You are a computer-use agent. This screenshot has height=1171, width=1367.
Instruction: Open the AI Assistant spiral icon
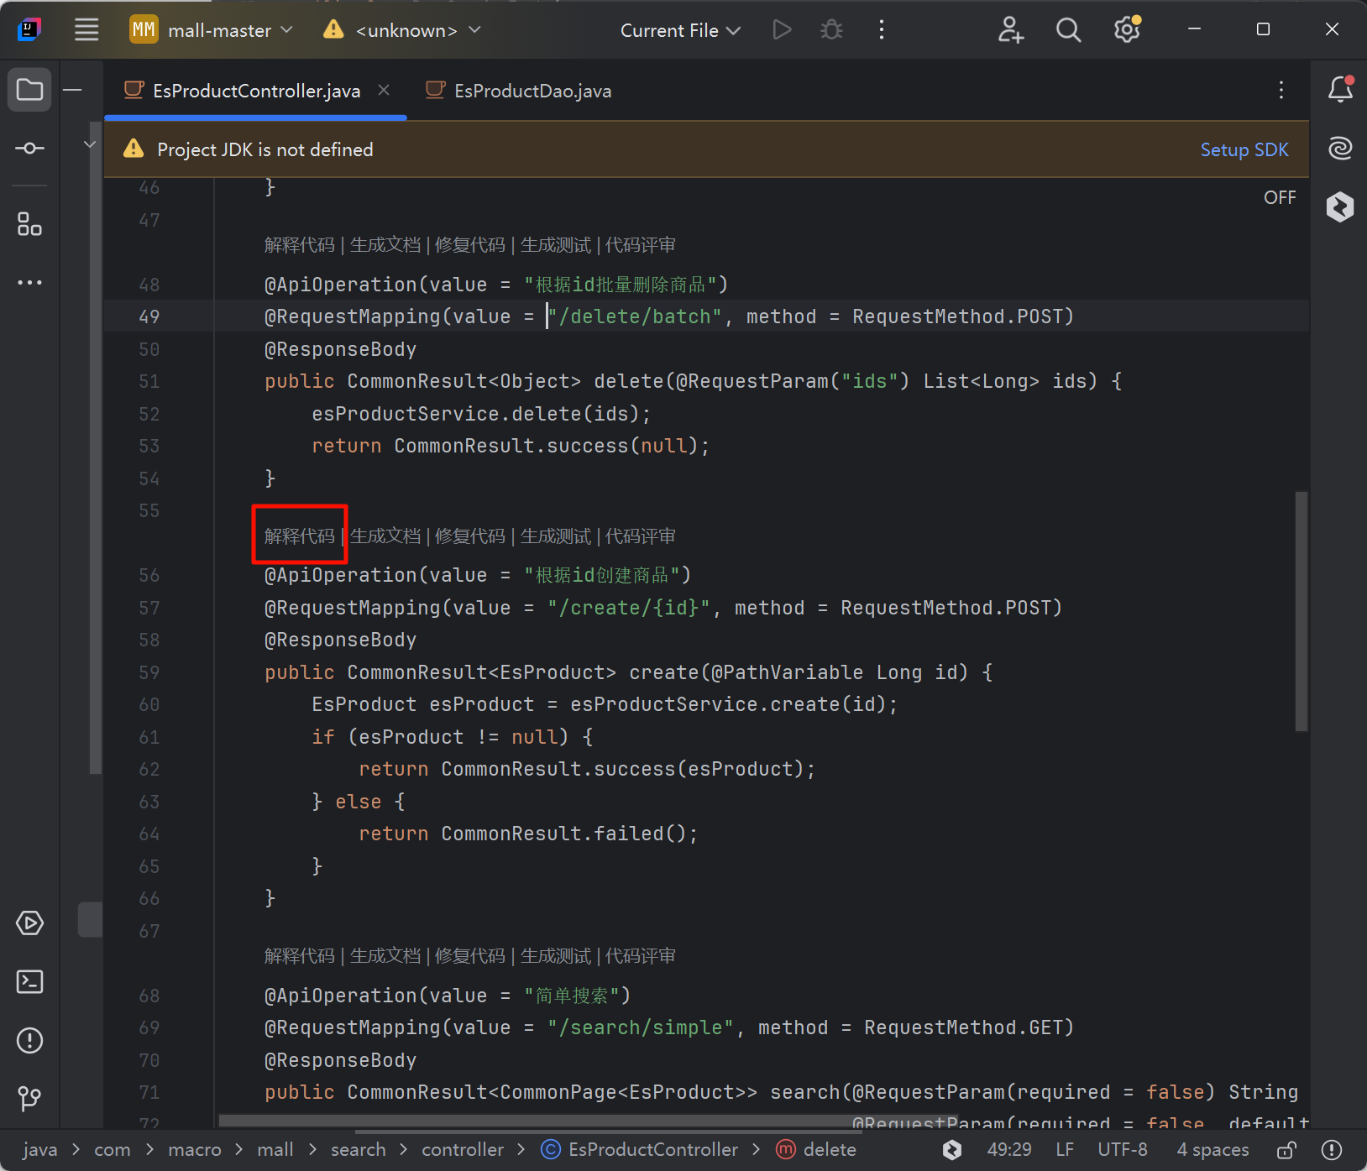[x=1340, y=149]
